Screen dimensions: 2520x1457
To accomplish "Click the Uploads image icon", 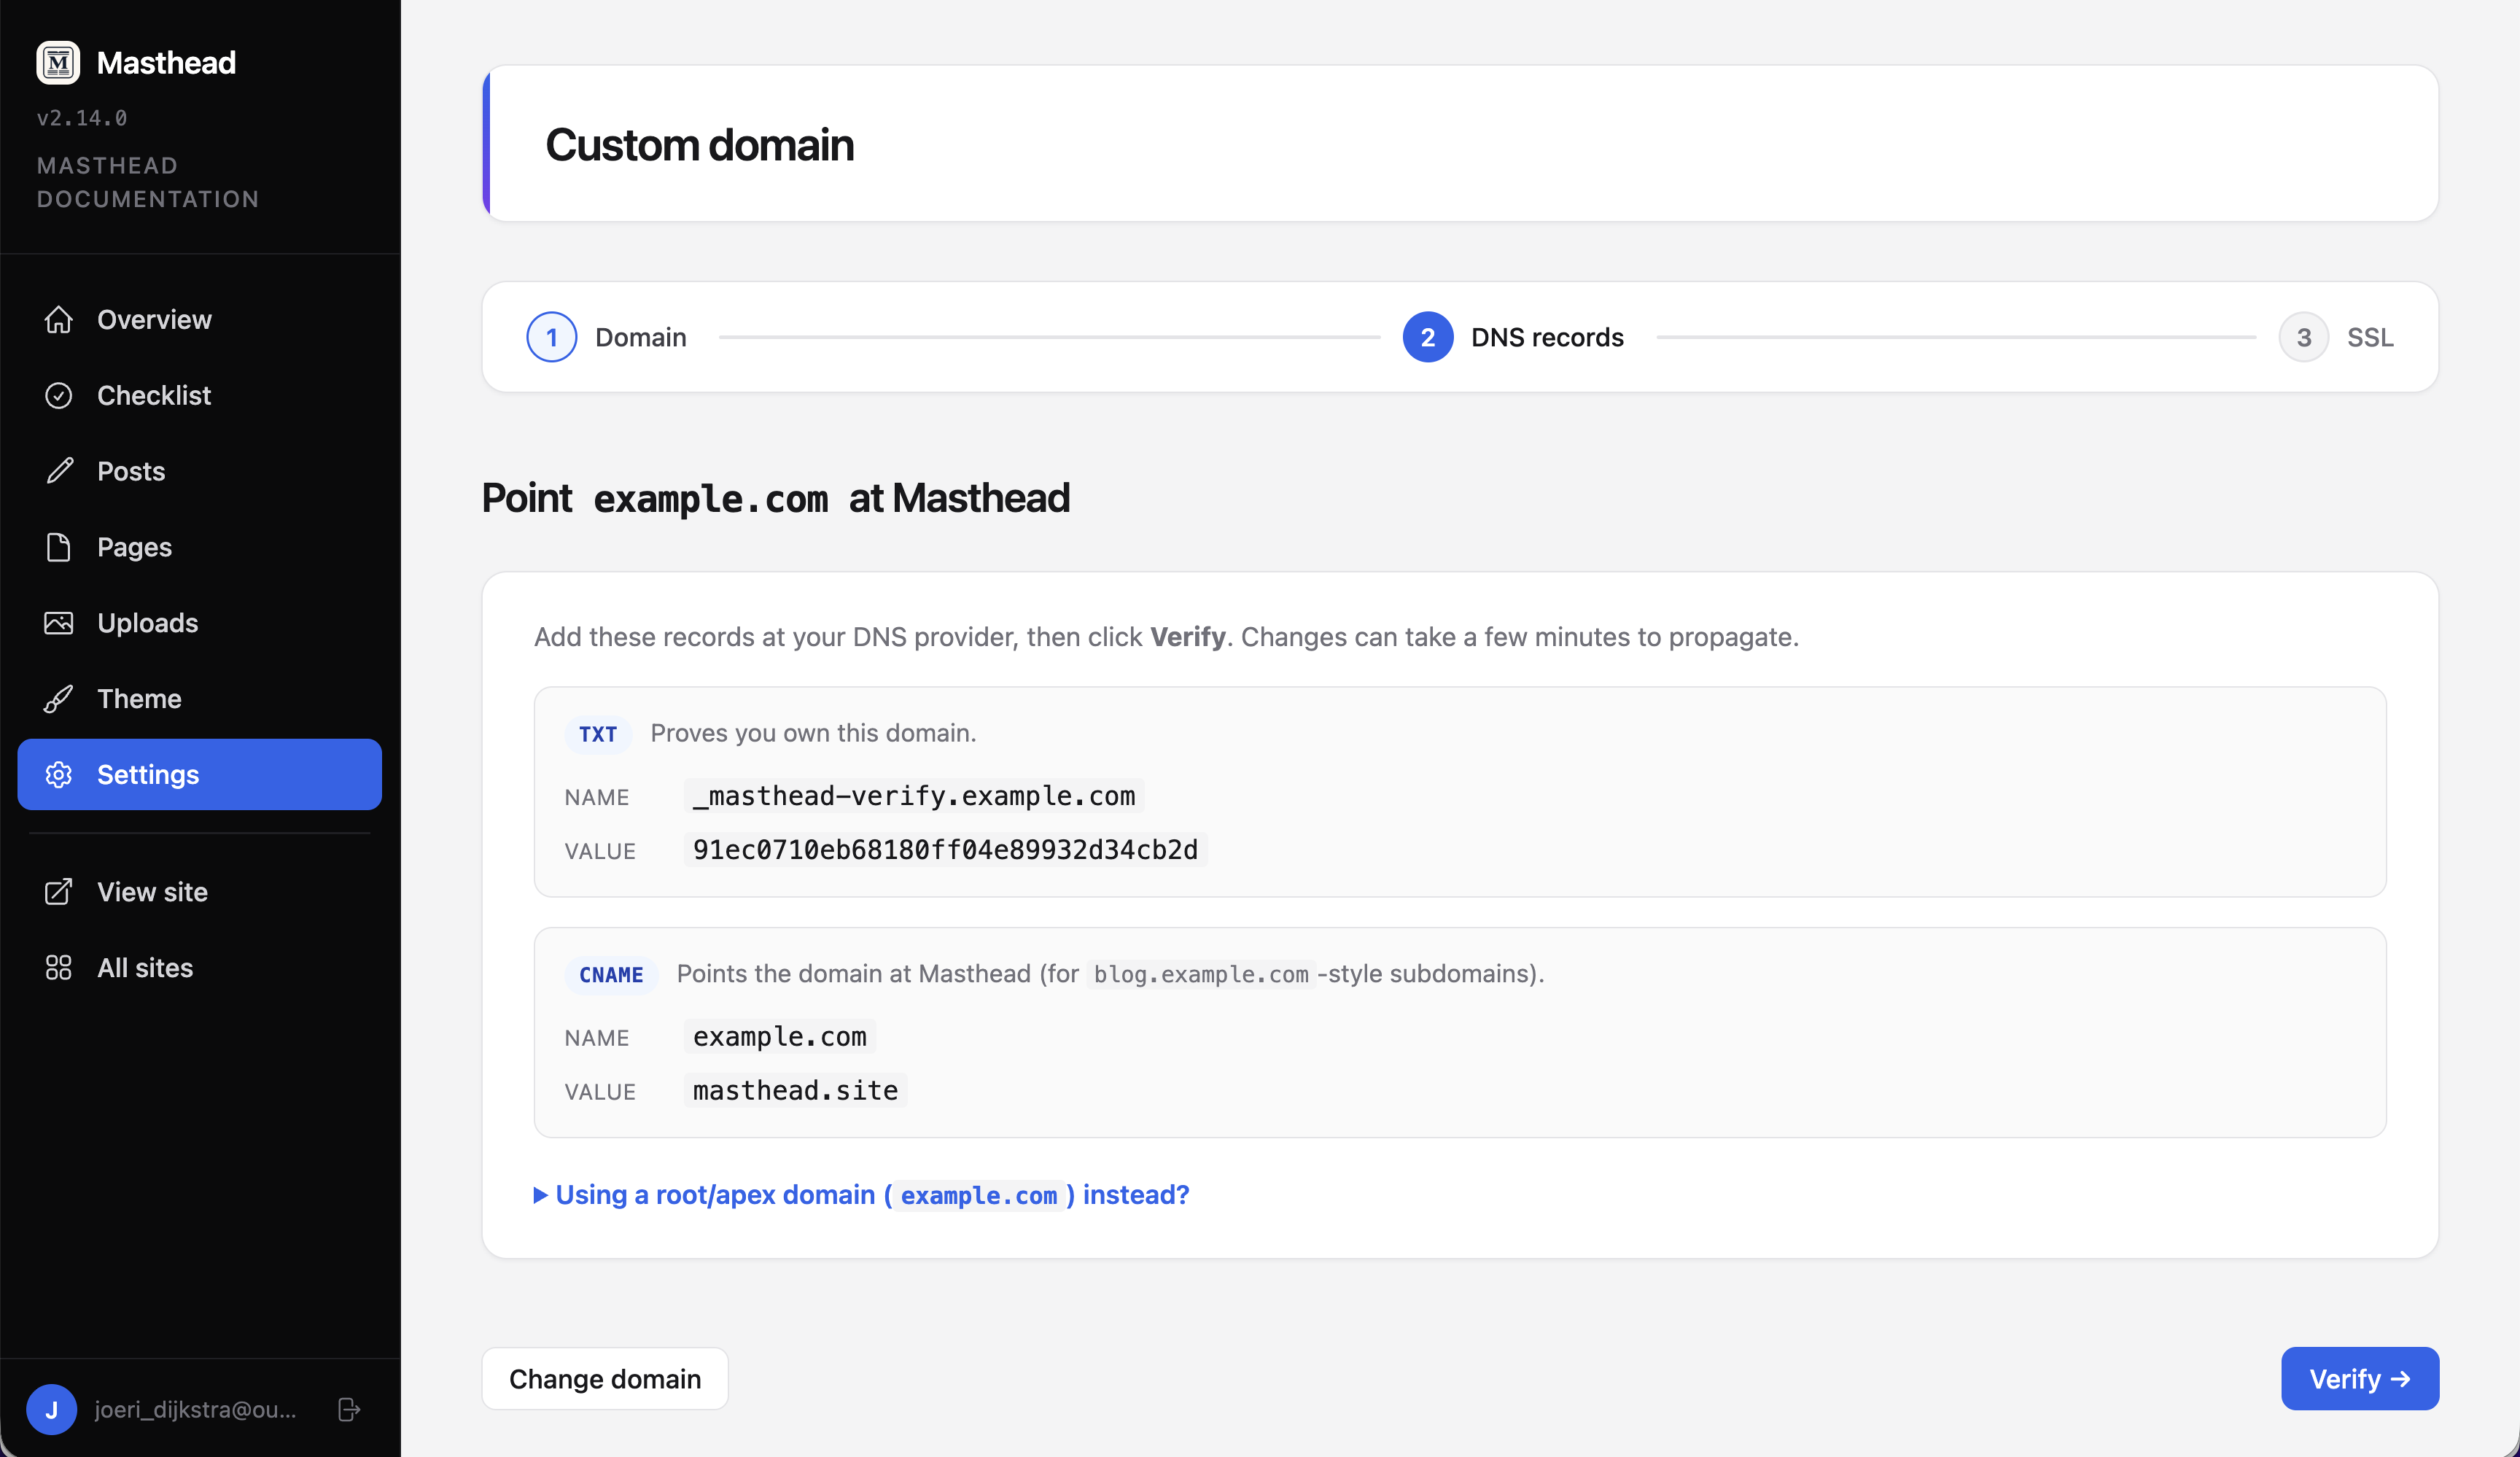I will coord(59,623).
